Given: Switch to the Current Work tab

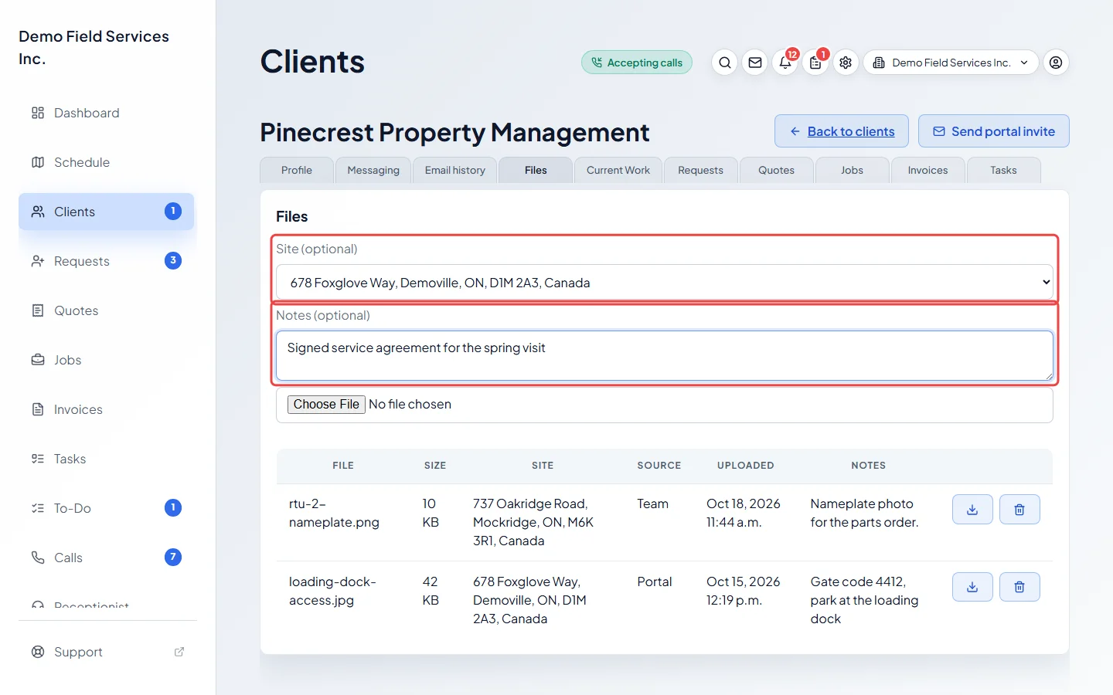Looking at the screenshot, I should (618, 170).
